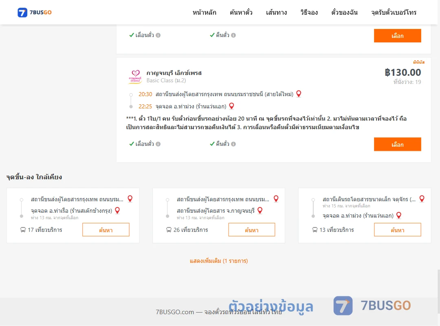
Task: Click the มินิบัส vehicle type label
Action: pos(419,62)
